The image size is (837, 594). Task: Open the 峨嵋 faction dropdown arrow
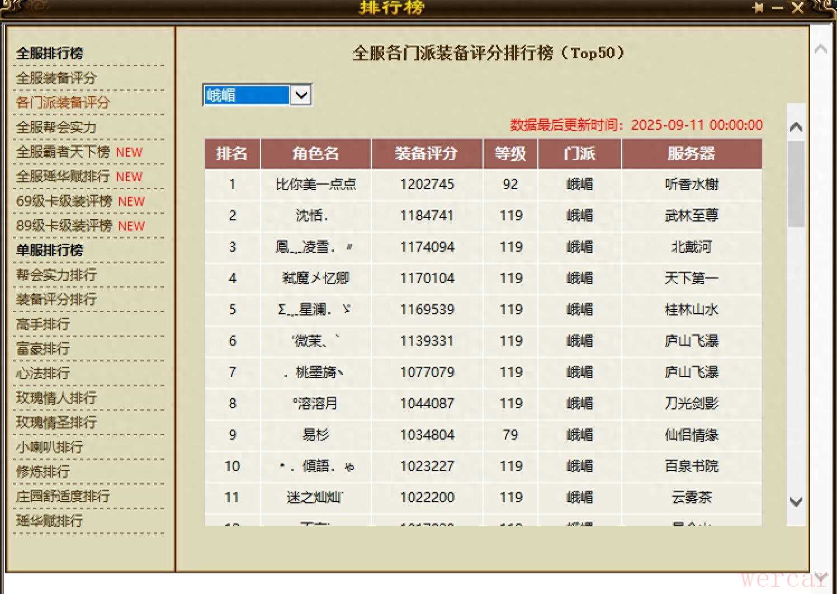pos(301,95)
